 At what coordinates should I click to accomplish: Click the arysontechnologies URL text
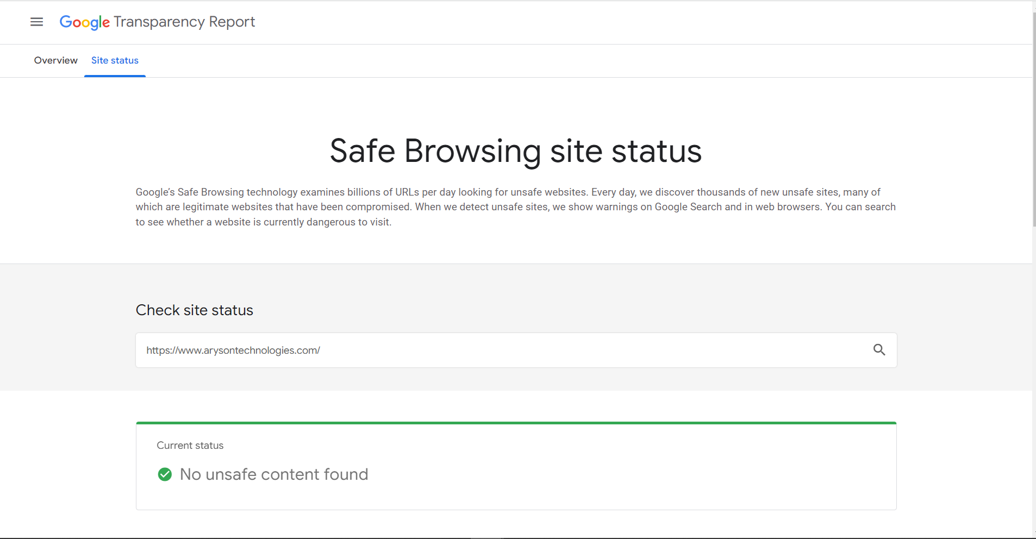pyautogui.click(x=233, y=350)
